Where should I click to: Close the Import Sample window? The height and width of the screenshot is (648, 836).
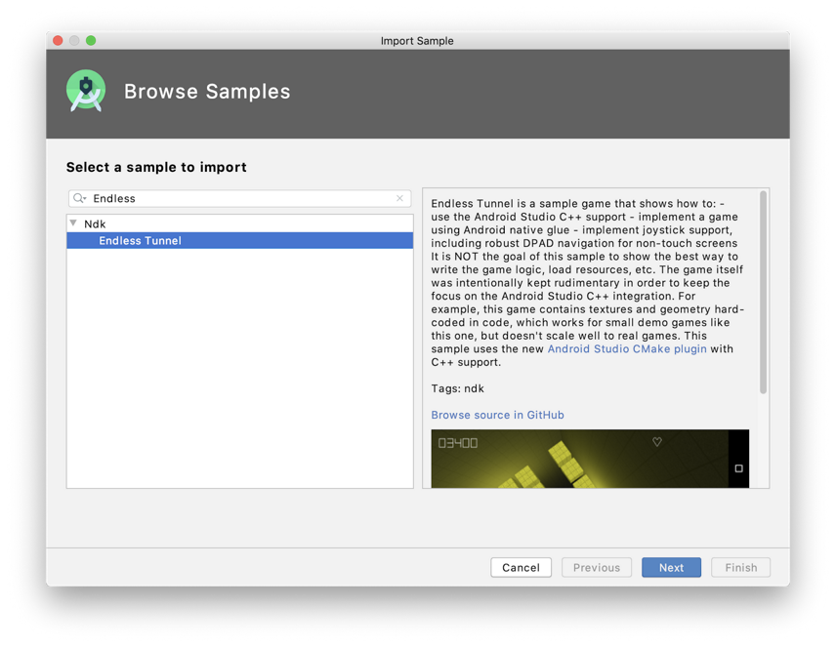coord(58,40)
